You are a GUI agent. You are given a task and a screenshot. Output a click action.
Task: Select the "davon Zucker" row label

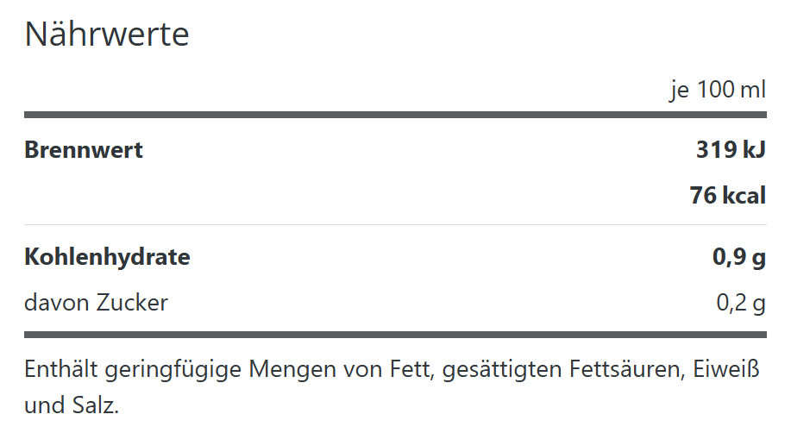96,303
